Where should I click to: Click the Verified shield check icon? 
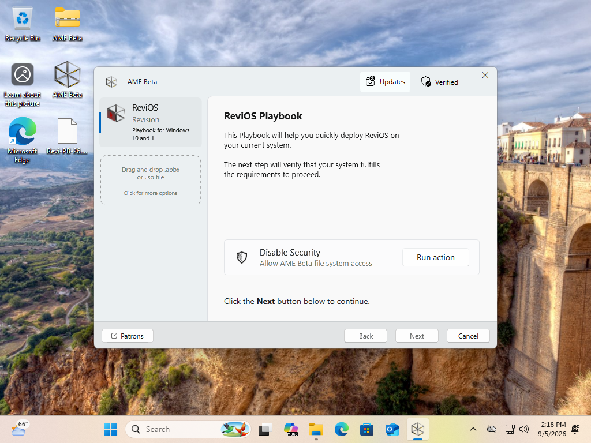pyautogui.click(x=426, y=81)
